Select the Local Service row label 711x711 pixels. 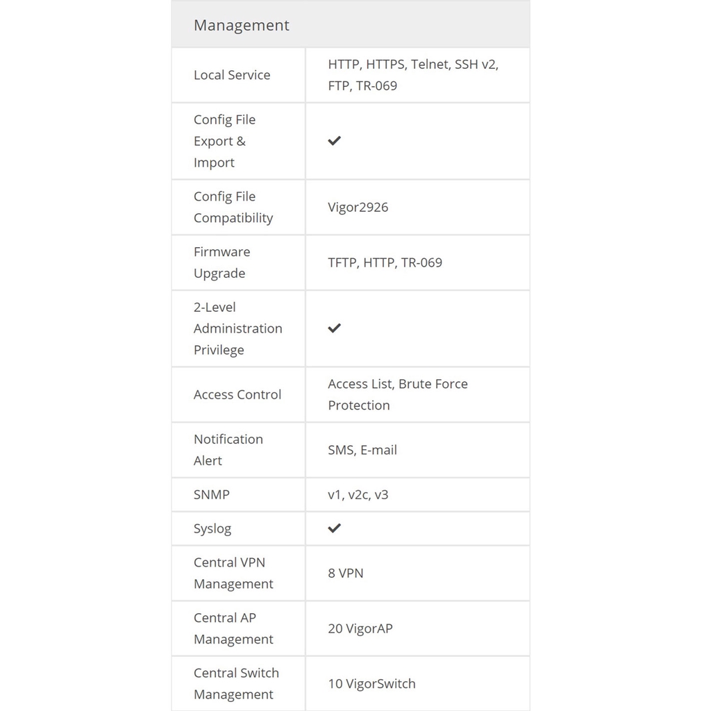coord(232,75)
